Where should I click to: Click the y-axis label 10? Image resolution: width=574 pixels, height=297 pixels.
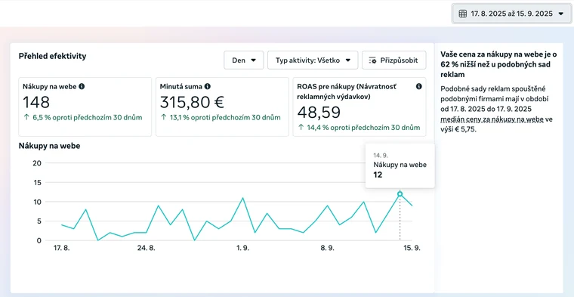pyautogui.click(x=37, y=202)
